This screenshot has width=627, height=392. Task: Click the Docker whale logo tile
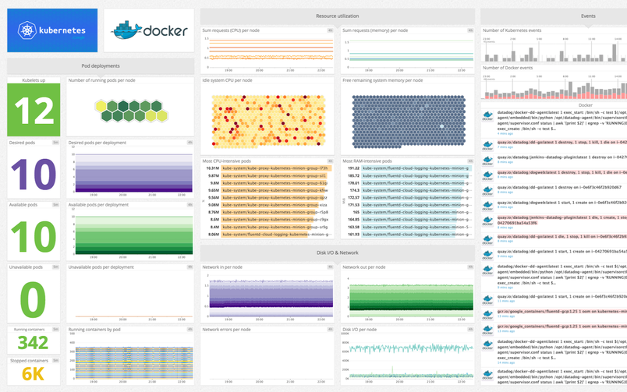149,30
